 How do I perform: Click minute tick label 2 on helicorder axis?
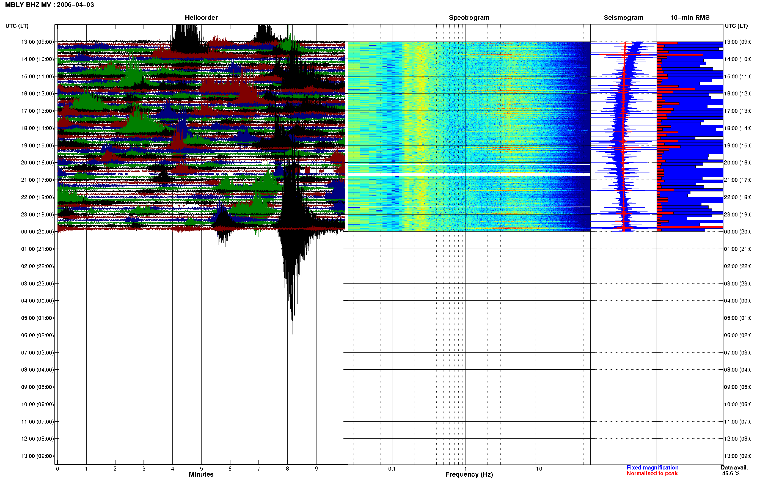[x=115, y=469]
